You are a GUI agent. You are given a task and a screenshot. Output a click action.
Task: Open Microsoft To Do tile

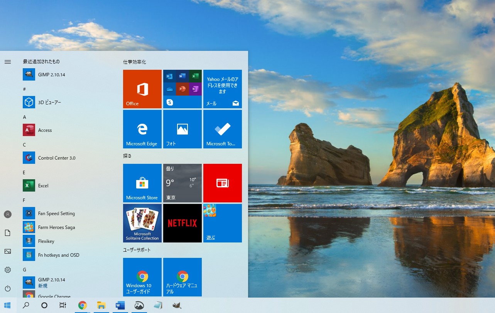click(x=223, y=129)
